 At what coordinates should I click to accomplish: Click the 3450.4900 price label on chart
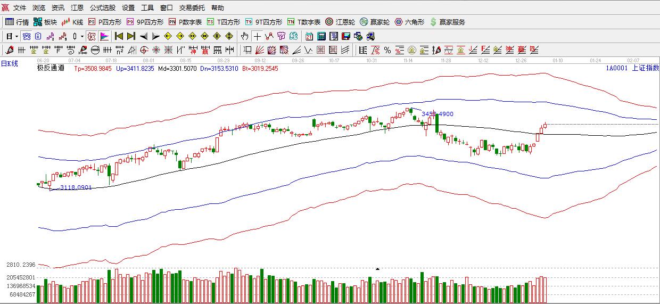click(438, 114)
